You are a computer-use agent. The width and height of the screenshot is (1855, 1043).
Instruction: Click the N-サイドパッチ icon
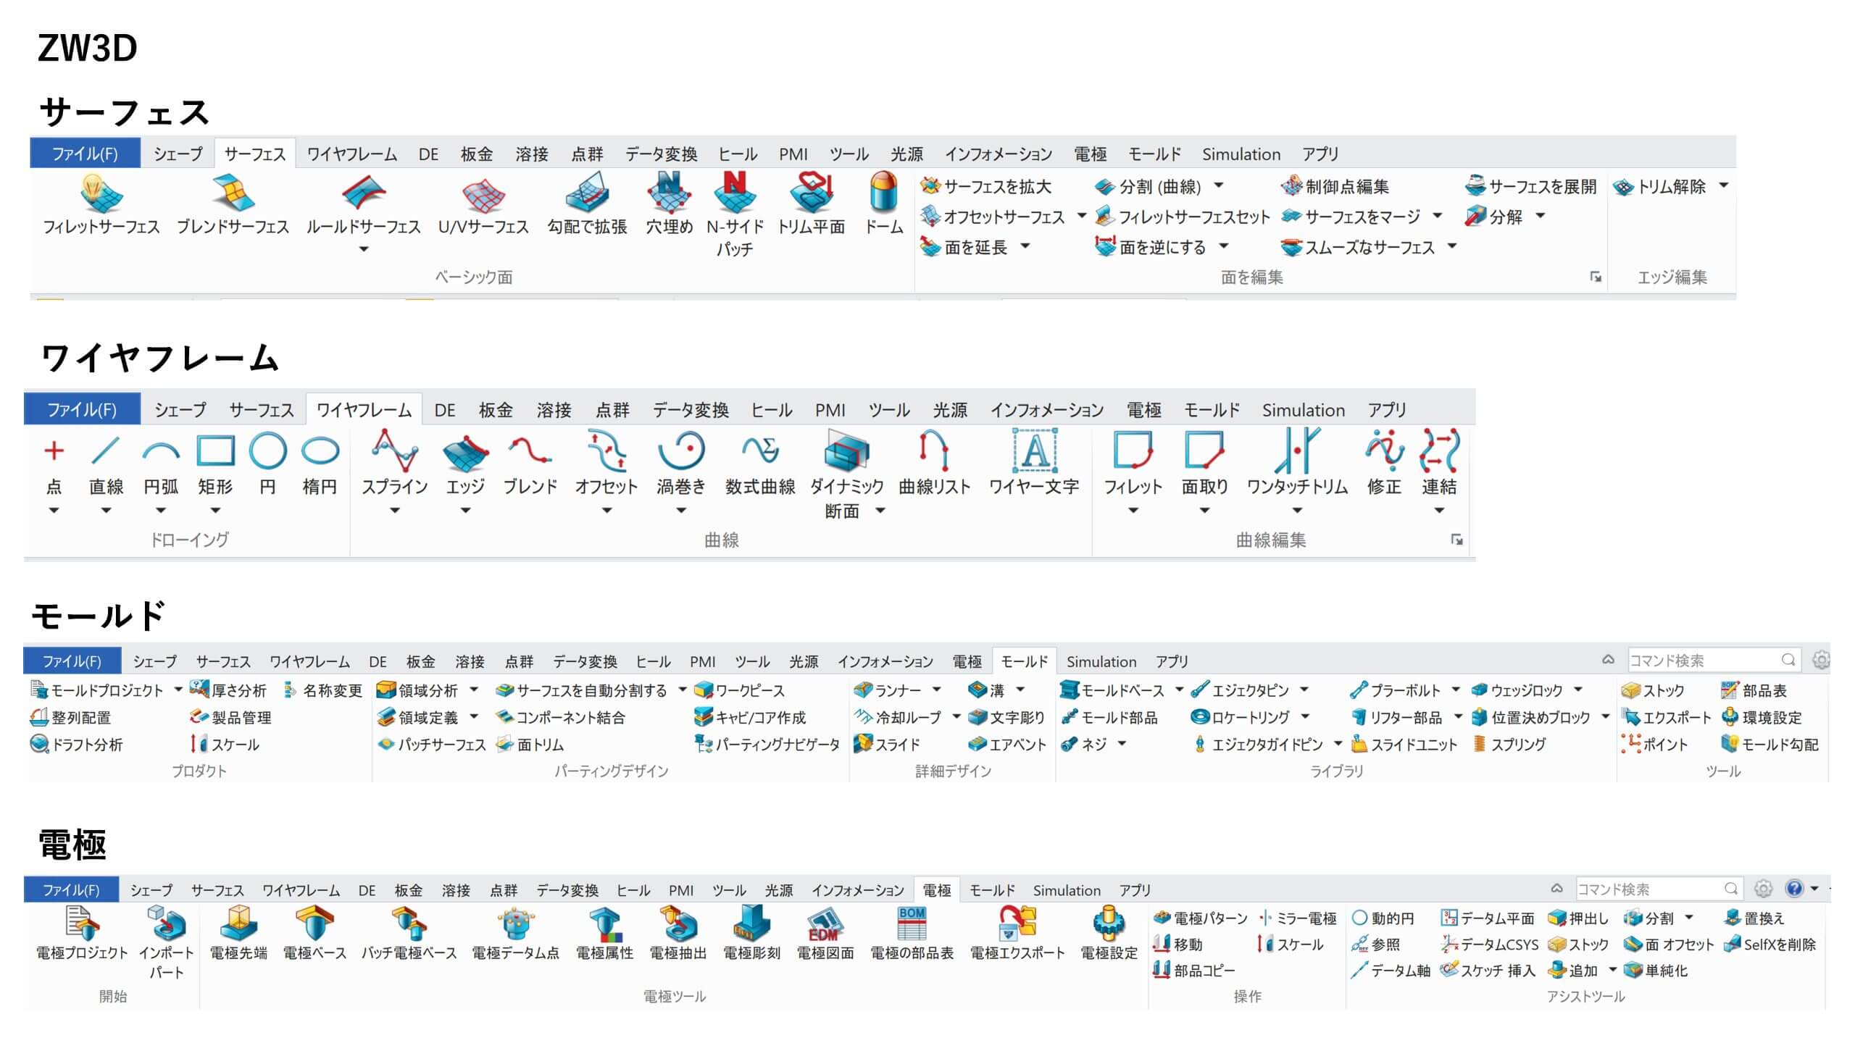(735, 193)
